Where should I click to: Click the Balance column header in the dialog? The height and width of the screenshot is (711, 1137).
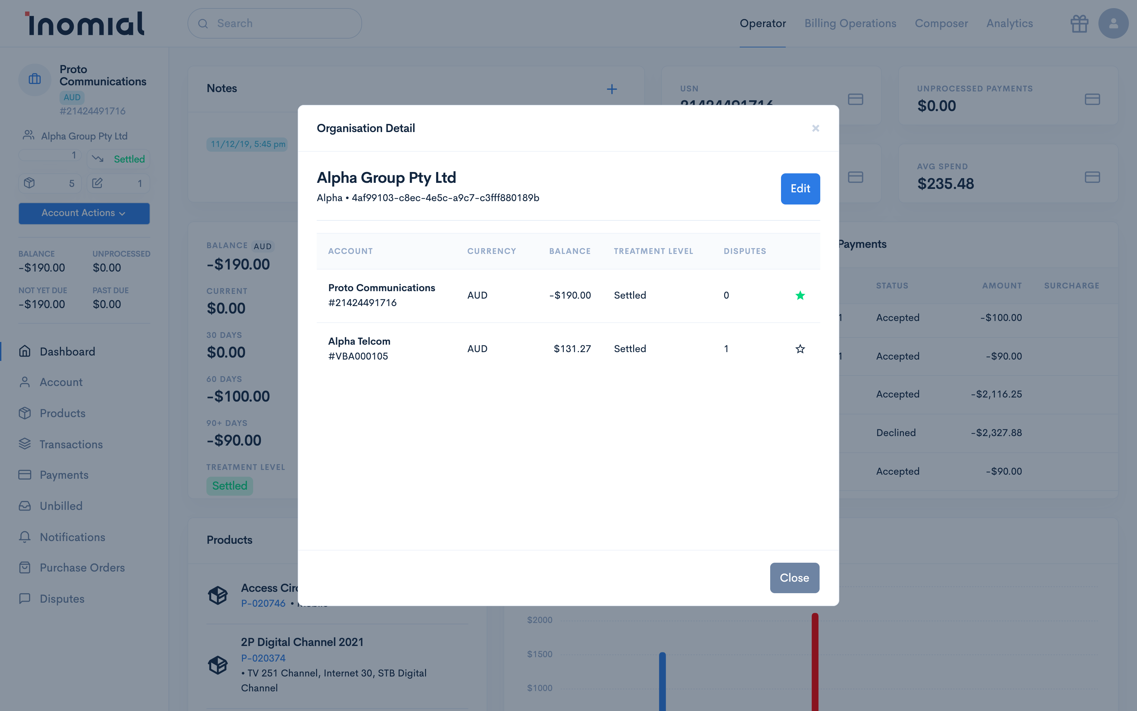570,251
